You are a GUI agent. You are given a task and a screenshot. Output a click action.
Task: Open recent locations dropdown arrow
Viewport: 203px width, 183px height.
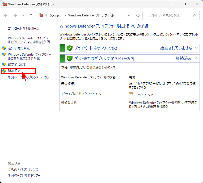pos(23,15)
